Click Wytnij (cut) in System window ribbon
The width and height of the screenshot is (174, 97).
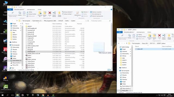click(29, 12)
